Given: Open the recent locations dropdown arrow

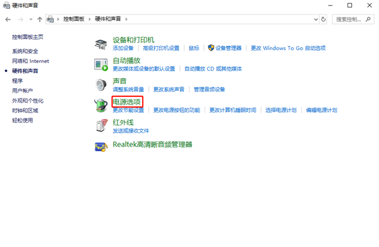Looking at the screenshot, I should pyautogui.click(x=31, y=20).
